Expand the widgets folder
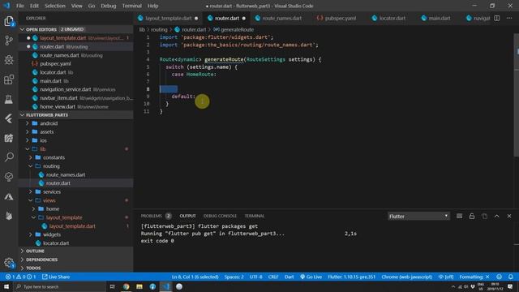 pyautogui.click(x=75, y=234)
